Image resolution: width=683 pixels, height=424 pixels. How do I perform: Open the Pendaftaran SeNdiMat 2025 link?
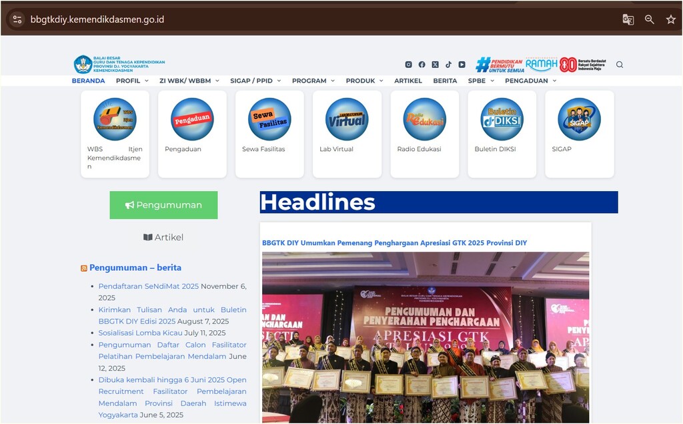point(148,286)
